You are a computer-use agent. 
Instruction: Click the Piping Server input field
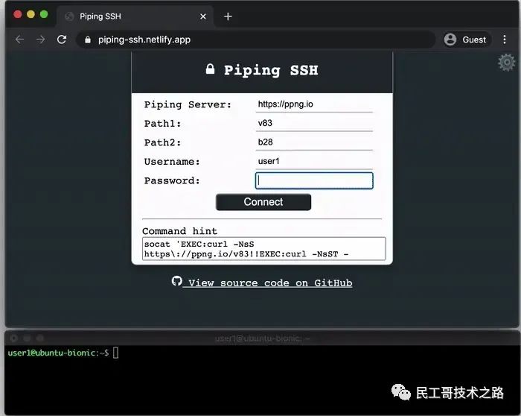pyautogui.click(x=314, y=104)
